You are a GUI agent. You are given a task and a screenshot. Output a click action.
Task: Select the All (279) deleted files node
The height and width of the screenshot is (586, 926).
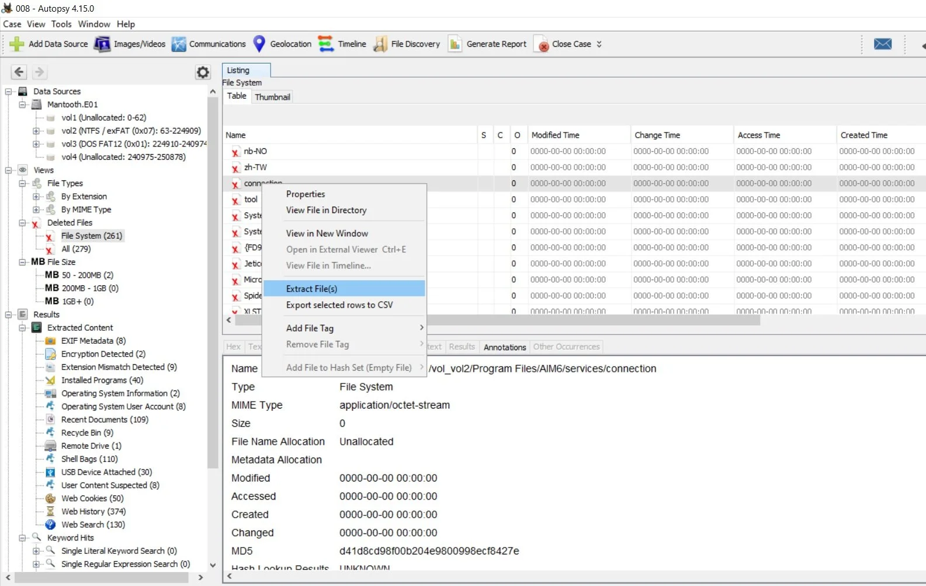pyautogui.click(x=76, y=249)
